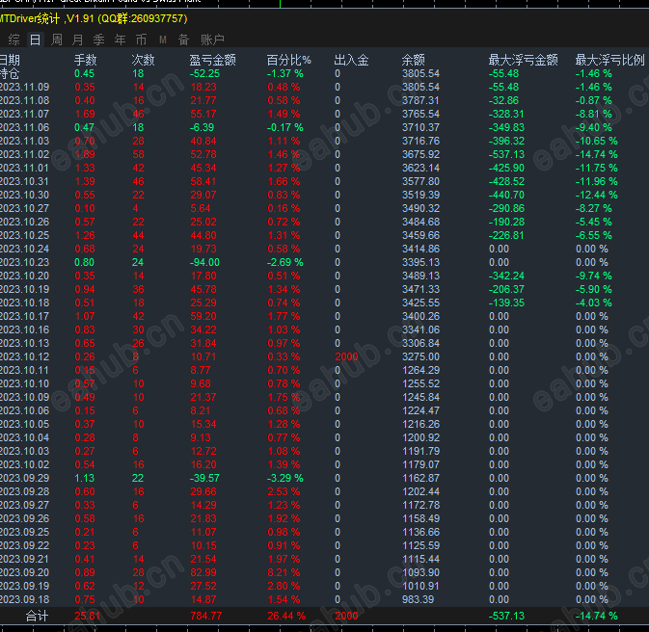Open the 账户 account tab
Screen dimensions: 649x632
coord(212,39)
